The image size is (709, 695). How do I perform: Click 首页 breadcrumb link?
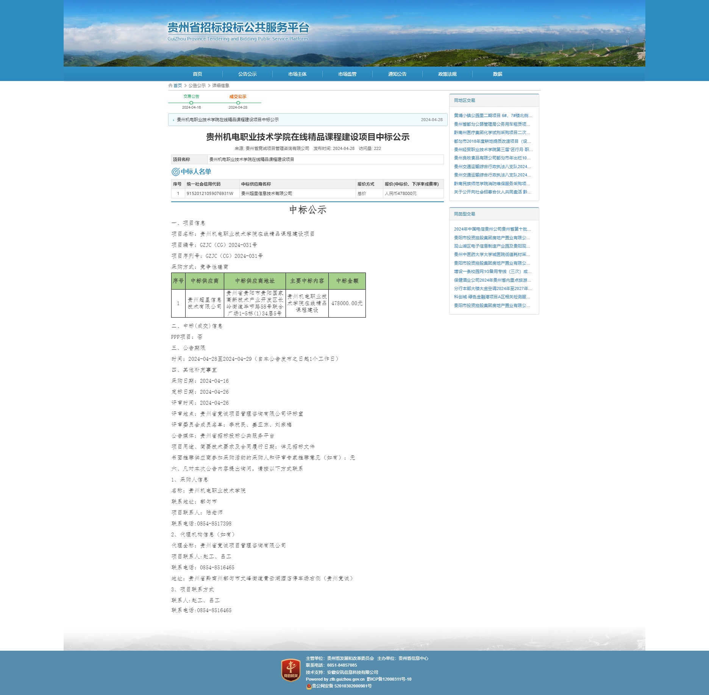178,86
